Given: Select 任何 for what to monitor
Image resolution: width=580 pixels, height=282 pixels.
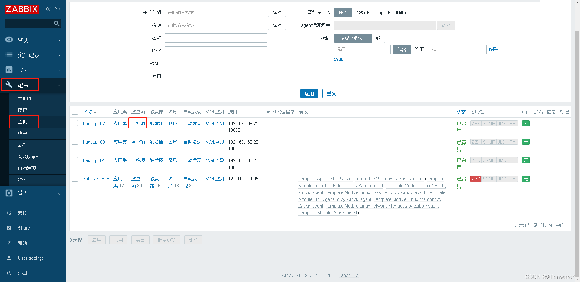Looking at the screenshot, I should (x=343, y=12).
